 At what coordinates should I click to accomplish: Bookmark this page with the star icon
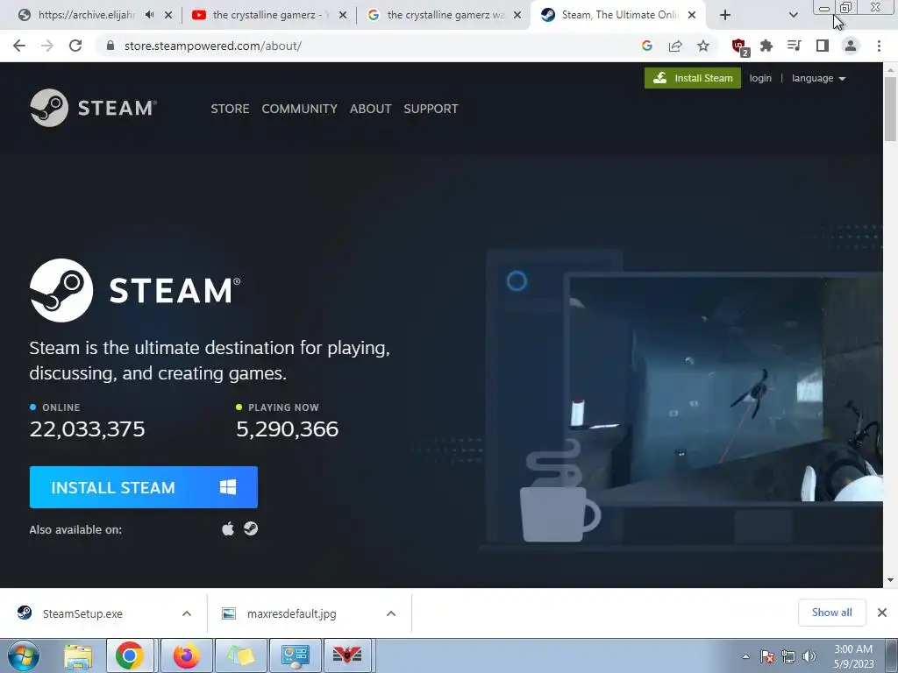tap(703, 46)
